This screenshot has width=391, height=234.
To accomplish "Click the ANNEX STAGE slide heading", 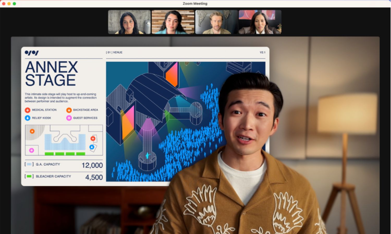I will click(x=51, y=74).
